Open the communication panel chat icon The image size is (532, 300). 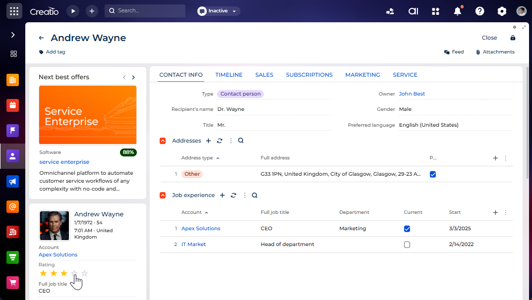[x=390, y=11]
